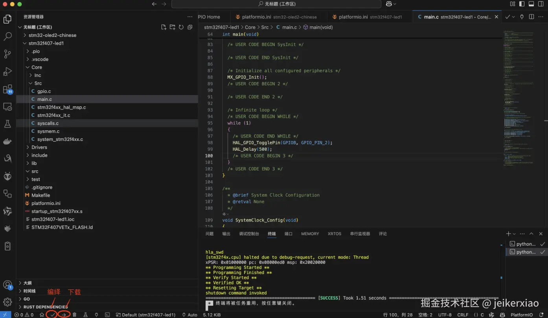
Task: Open the Source Control view
Action: click(7, 54)
